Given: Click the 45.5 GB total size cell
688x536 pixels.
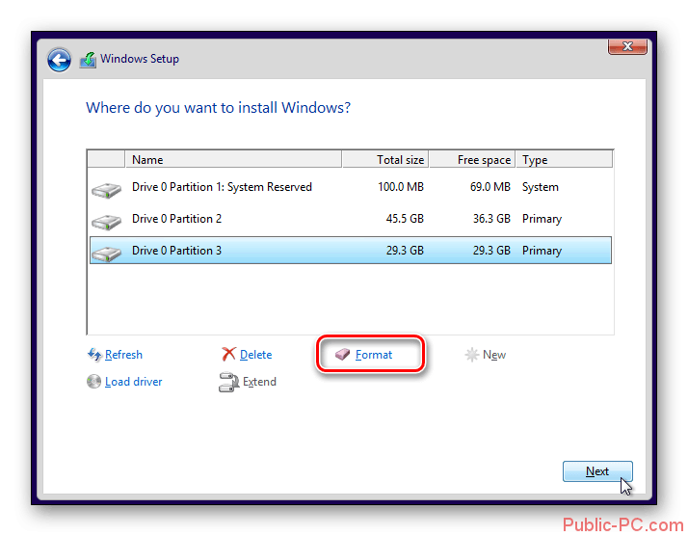Looking at the screenshot, I should point(405,219).
